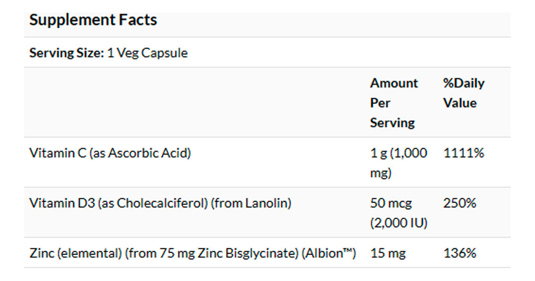Screen dimensions: 535x281
Task: Click the 50 mcg (2,000 IU) amount
Action: [x=398, y=213]
